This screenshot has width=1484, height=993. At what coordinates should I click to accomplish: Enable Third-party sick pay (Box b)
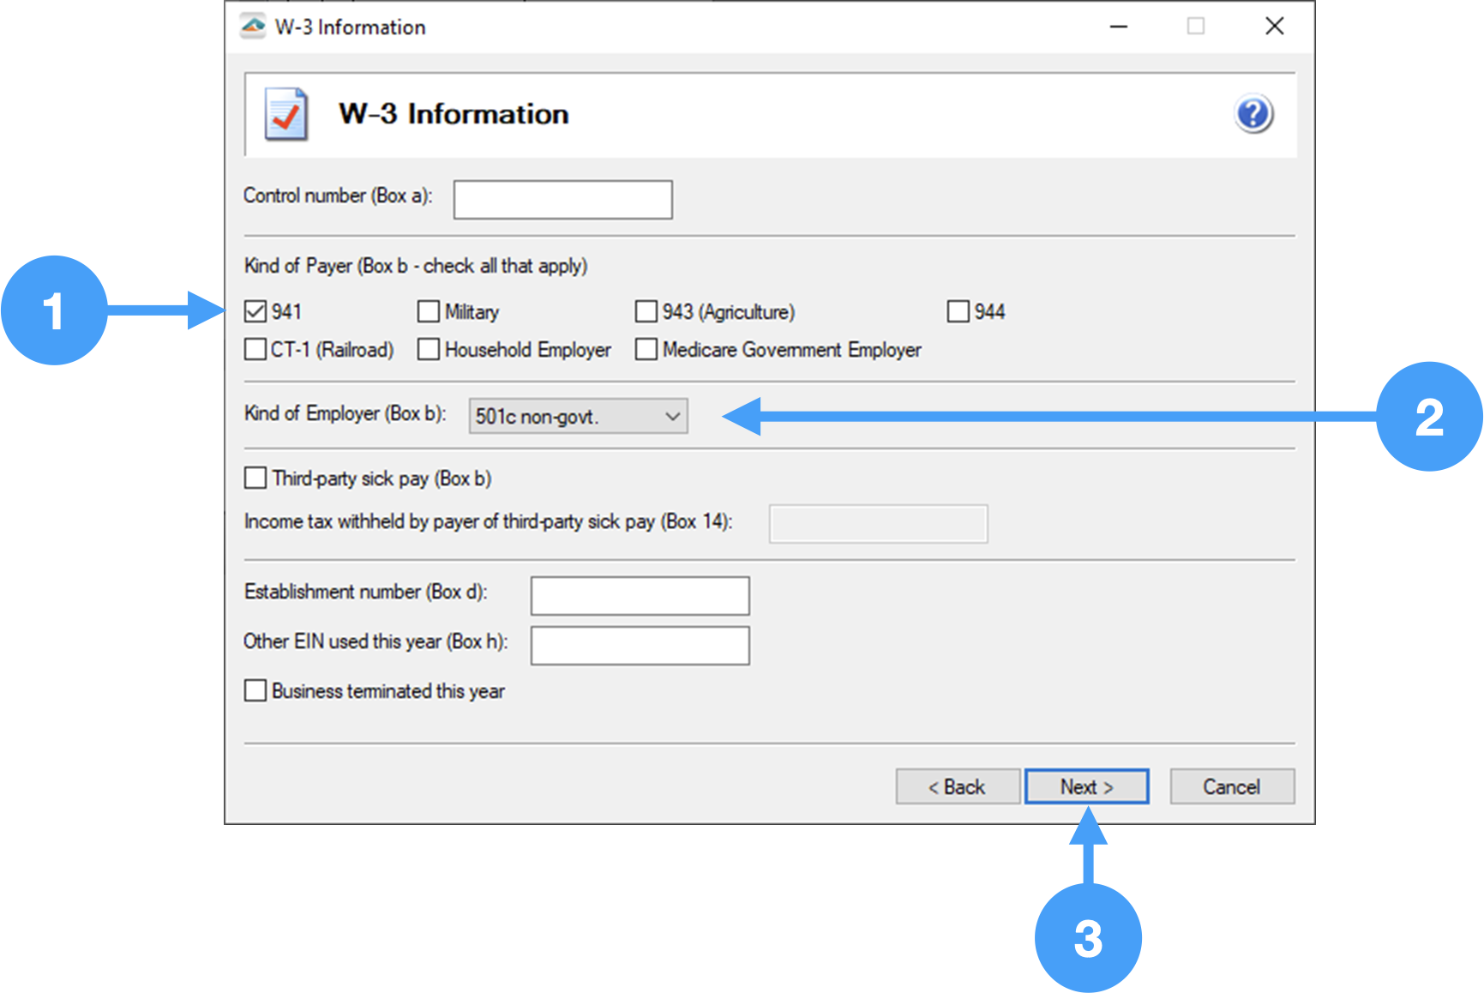[x=255, y=478]
